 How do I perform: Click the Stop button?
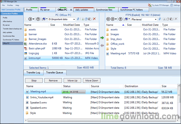(x=34, y=80)
